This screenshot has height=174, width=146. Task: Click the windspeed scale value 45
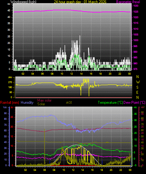click(9, 11)
